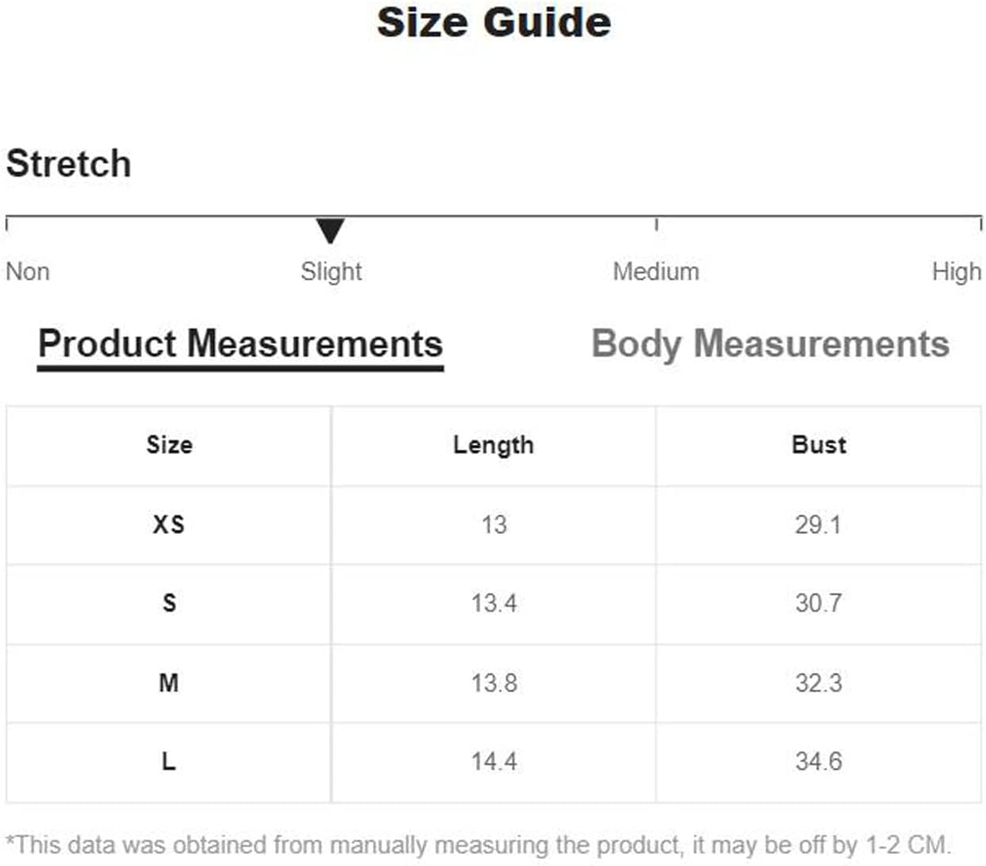
Task: Click the manual measurement disclaimer note
Action: coord(478,845)
